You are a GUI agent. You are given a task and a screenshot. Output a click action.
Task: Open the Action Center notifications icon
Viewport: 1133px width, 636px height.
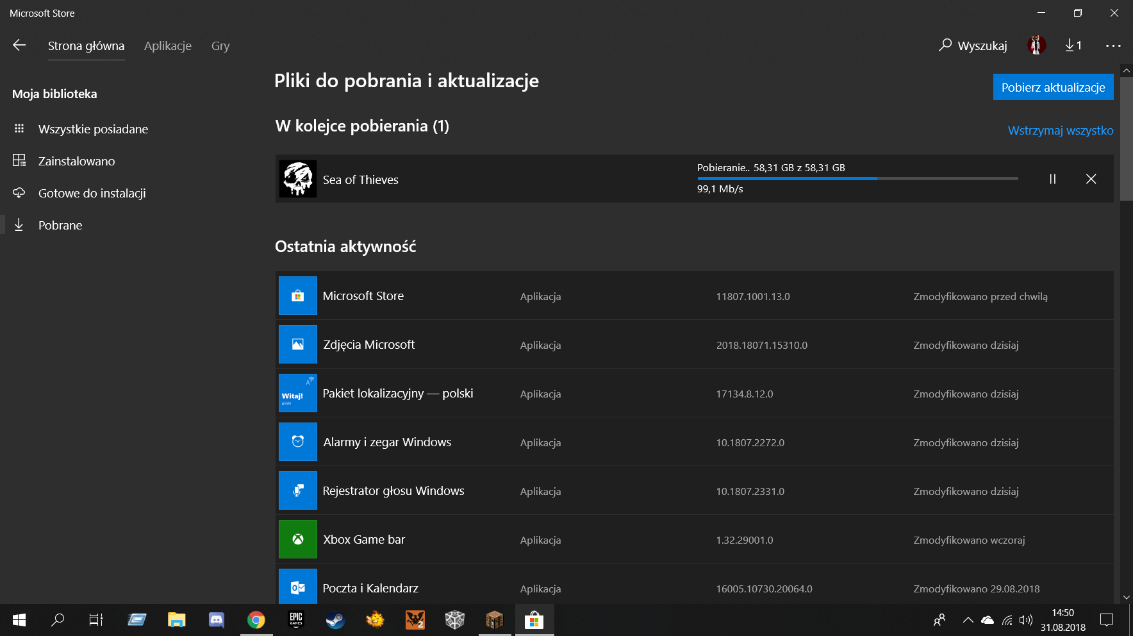point(1107,620)
